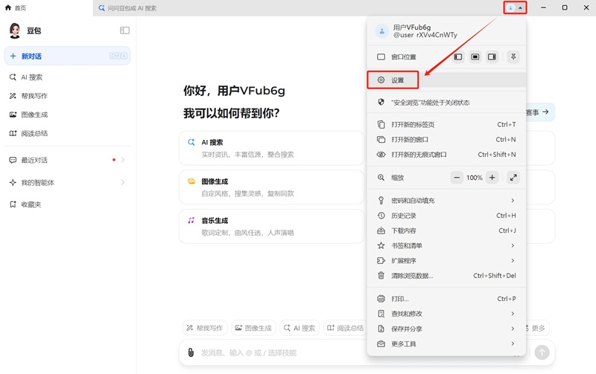The height and width of the screenshot is (374, 596).
Task: Expand 扩展程序 submenu
Action: (x=446, y=260)
